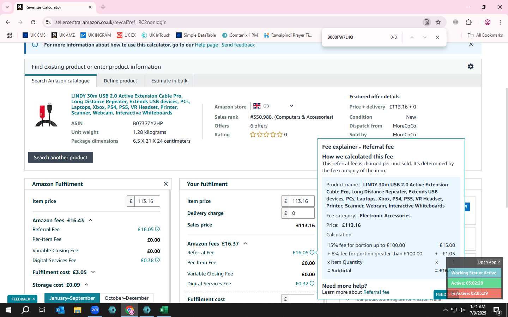Go to next find result
This screenshot has width=508, height=317.
point(425,37)
